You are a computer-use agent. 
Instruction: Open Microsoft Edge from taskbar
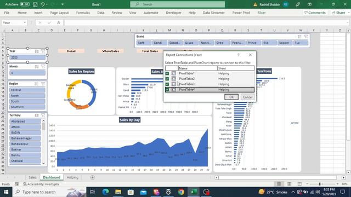pyautogui.click(x=105, y=192)
